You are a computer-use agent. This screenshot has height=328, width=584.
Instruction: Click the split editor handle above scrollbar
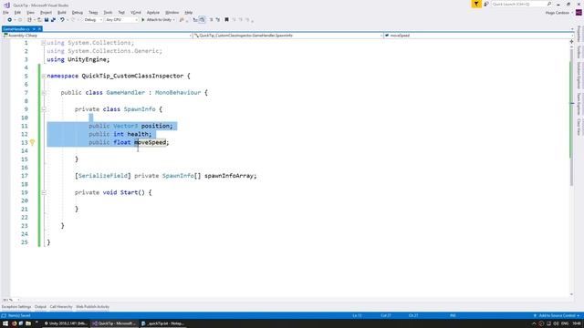[x=571, y=42]
